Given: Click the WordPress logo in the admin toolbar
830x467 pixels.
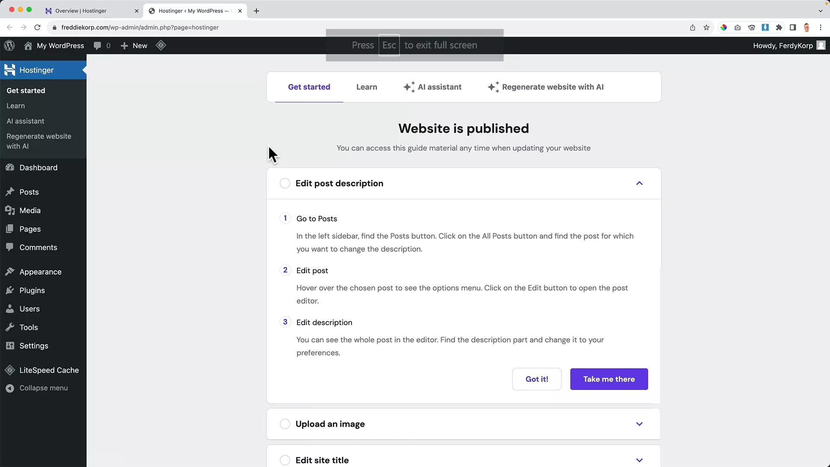Looking at the screenshot, I should click(10, 45).
